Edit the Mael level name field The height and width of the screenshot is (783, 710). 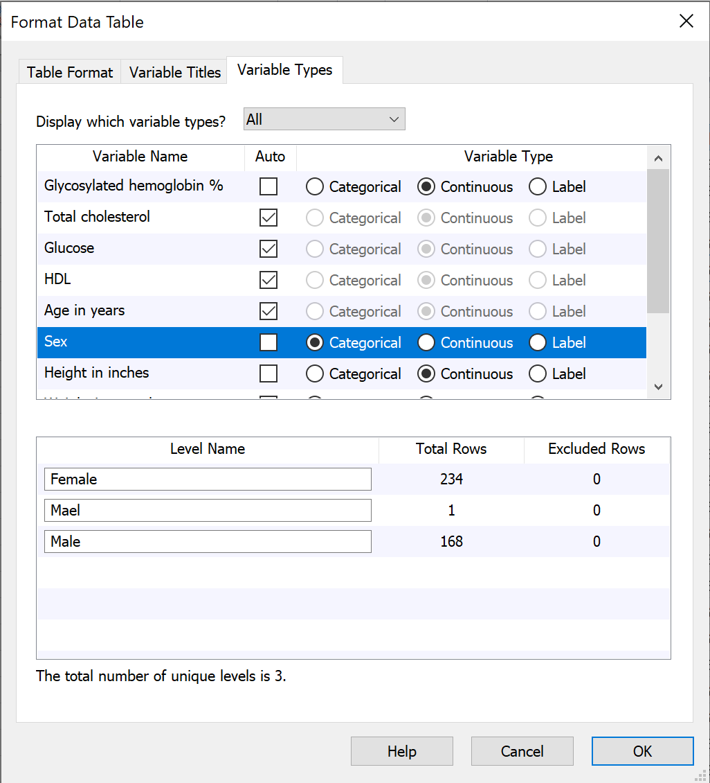(208, 511)
